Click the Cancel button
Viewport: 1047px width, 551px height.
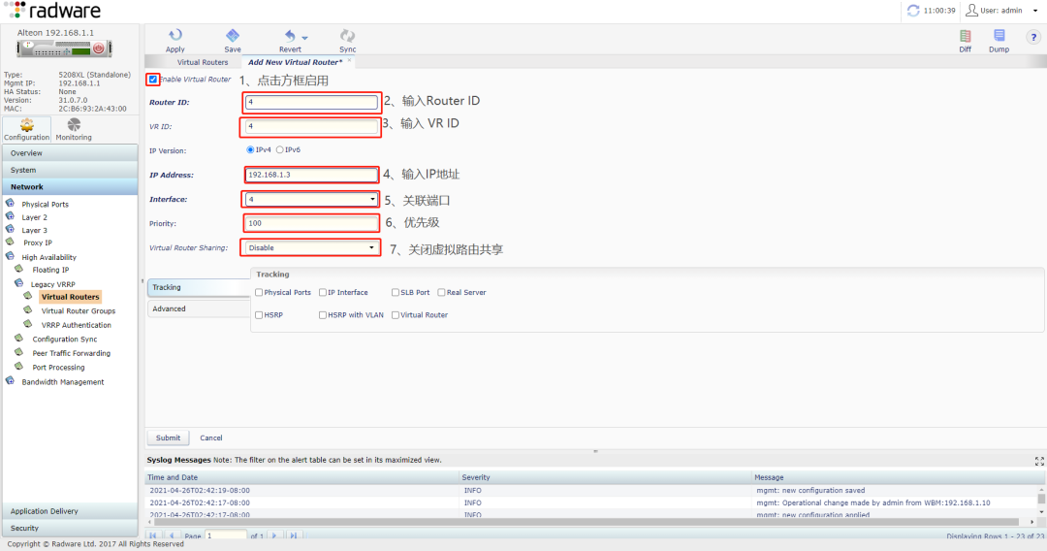pos(211,438)
